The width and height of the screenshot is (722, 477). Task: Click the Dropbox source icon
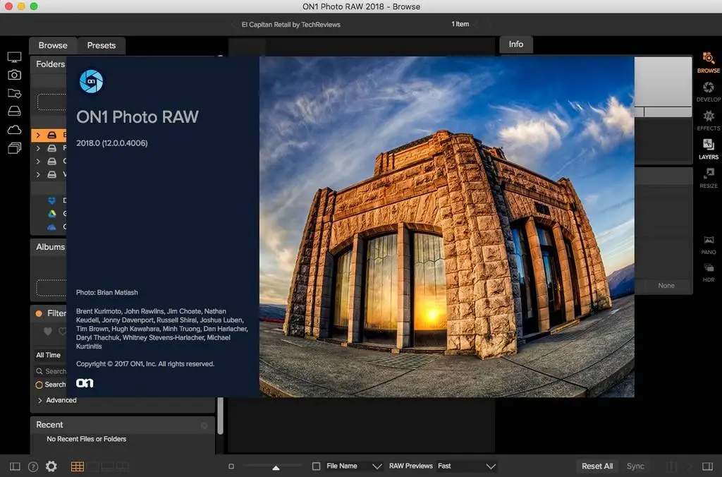click(51, 200)
